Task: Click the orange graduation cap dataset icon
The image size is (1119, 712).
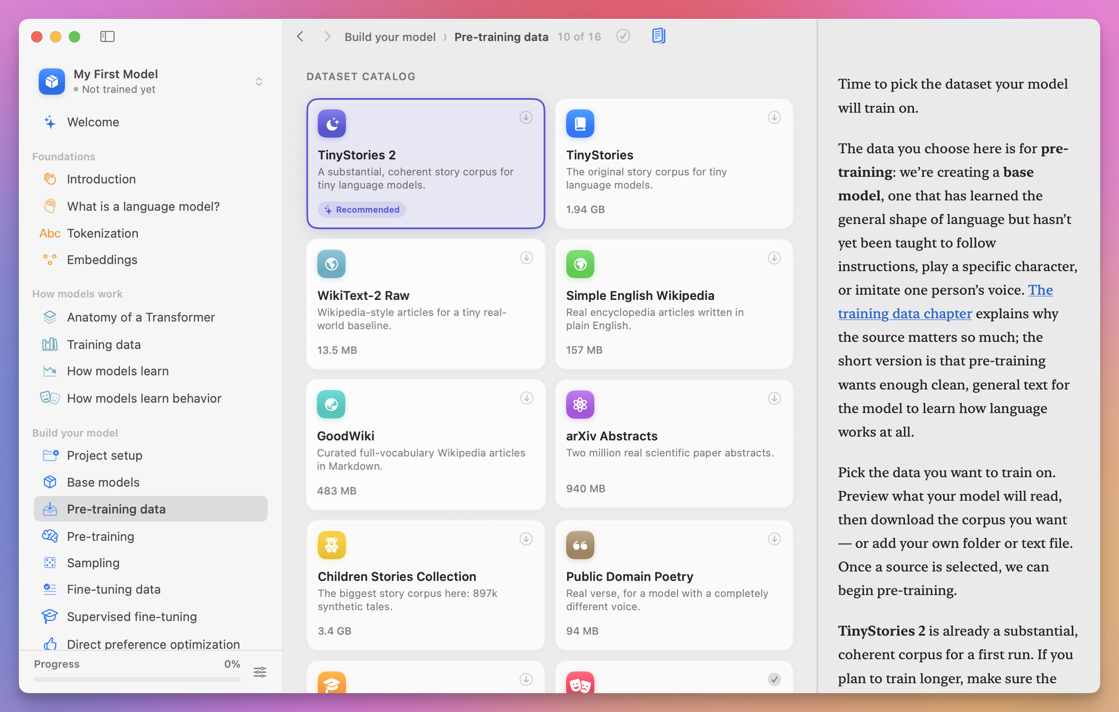Action: [332, 682]
